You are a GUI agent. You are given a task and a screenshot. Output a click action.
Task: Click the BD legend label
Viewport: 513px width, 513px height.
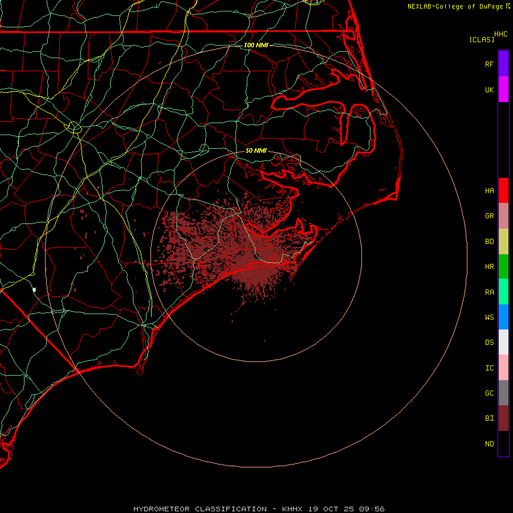490,242
